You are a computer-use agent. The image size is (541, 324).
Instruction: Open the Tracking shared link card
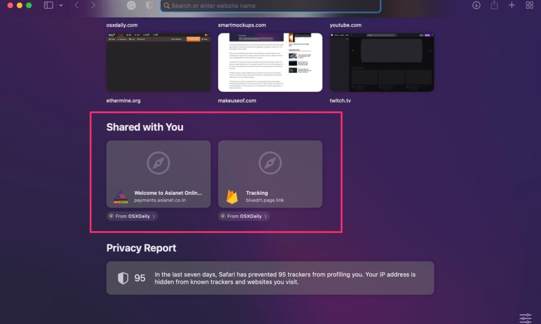coord(270,174)
